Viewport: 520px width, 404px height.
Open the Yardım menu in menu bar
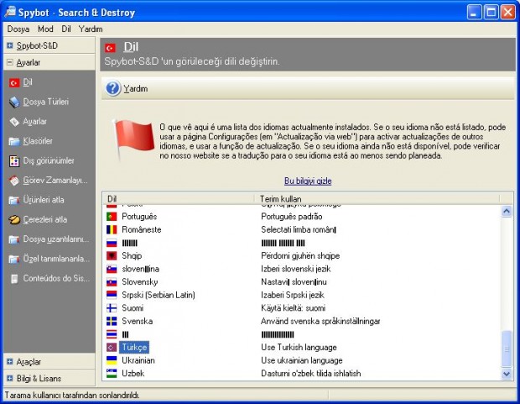pos(91,29)
